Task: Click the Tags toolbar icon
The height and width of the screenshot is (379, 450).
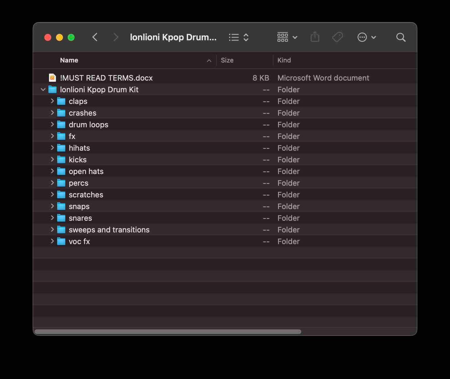Action: (337, 37)
